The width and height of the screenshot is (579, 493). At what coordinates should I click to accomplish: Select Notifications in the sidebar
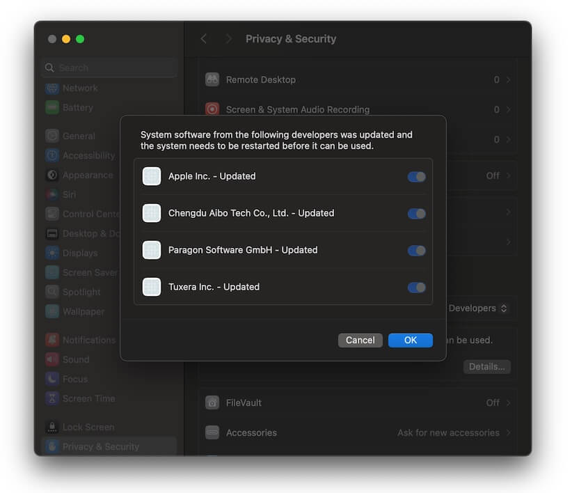coord(88,340)
